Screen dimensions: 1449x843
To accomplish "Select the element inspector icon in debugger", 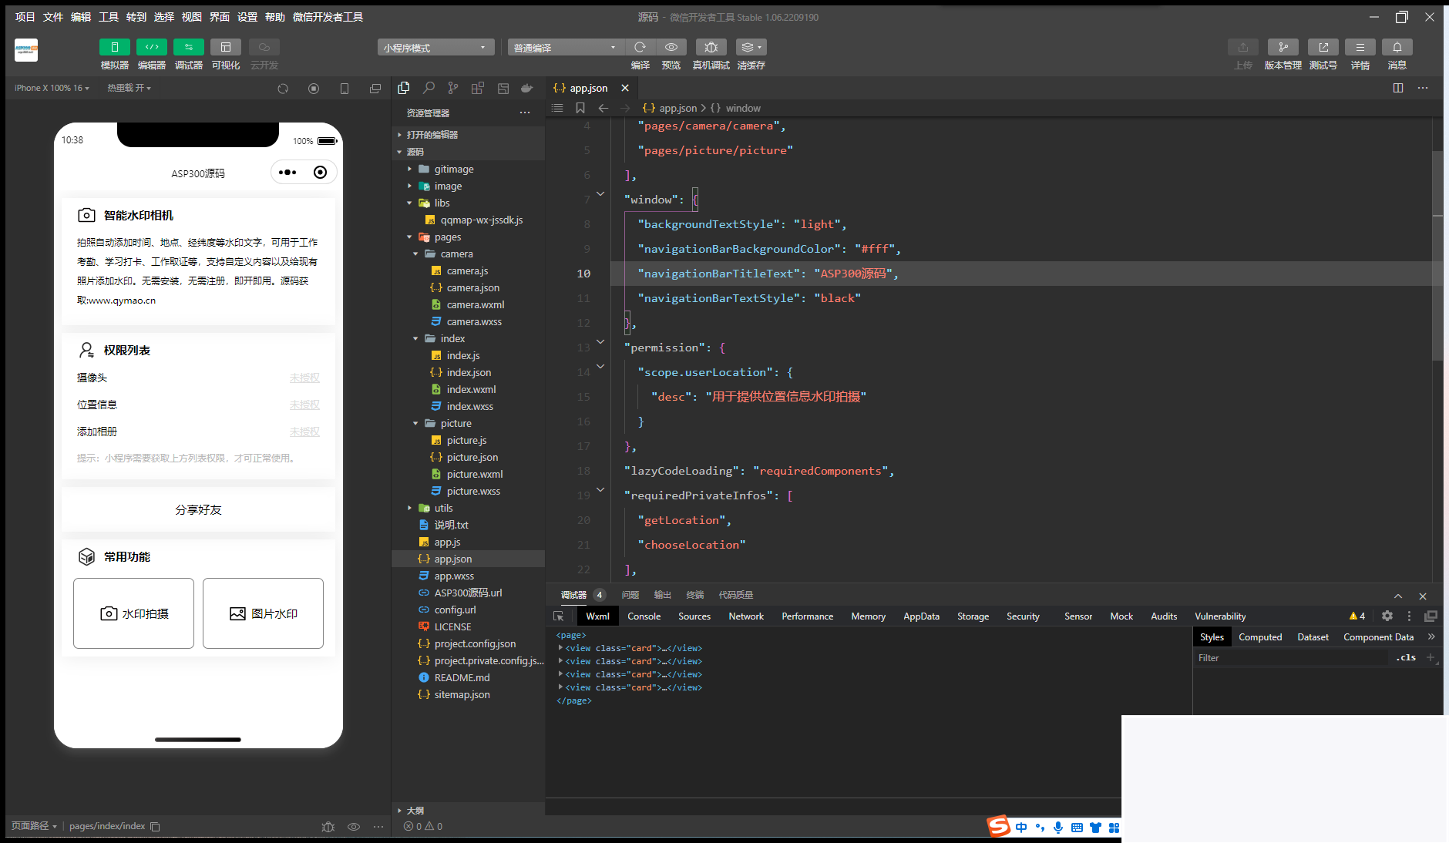I will 559,616.
